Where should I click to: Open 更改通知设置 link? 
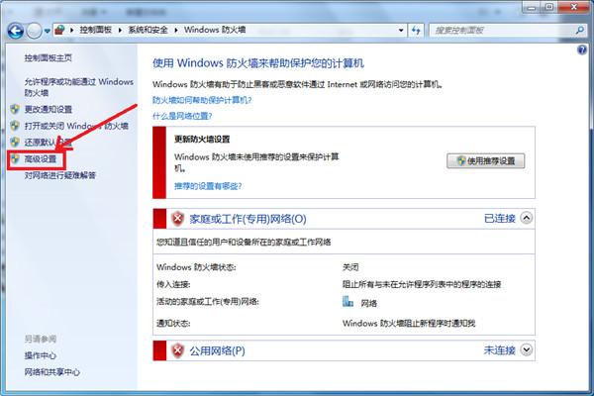pos(49,110)
